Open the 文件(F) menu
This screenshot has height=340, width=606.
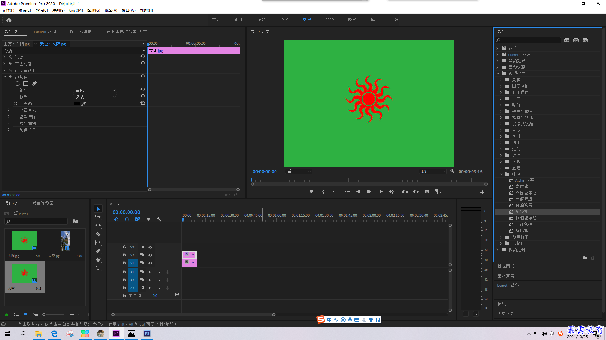pyautogui.click(x=8, y=10)
